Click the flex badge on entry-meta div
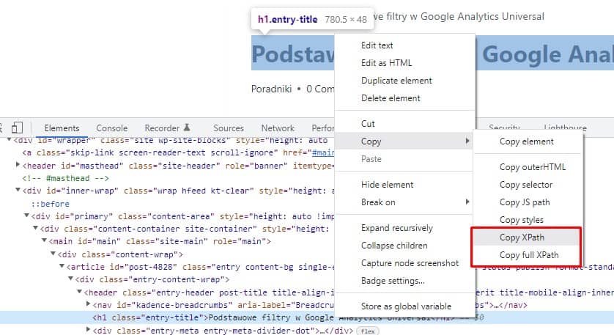Image resolution: width=614 pixels, height=335 pixels. [x=368, y=331]
